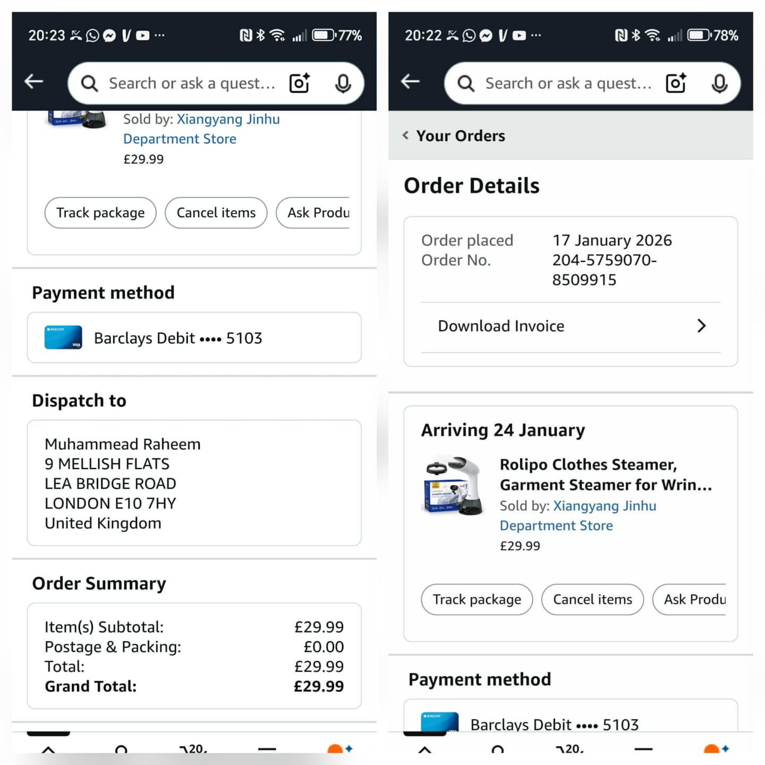The width and height of the screenshot is (765, 765).
Task: Expand Download Invoice chevron
Action: tap(702, 326)
